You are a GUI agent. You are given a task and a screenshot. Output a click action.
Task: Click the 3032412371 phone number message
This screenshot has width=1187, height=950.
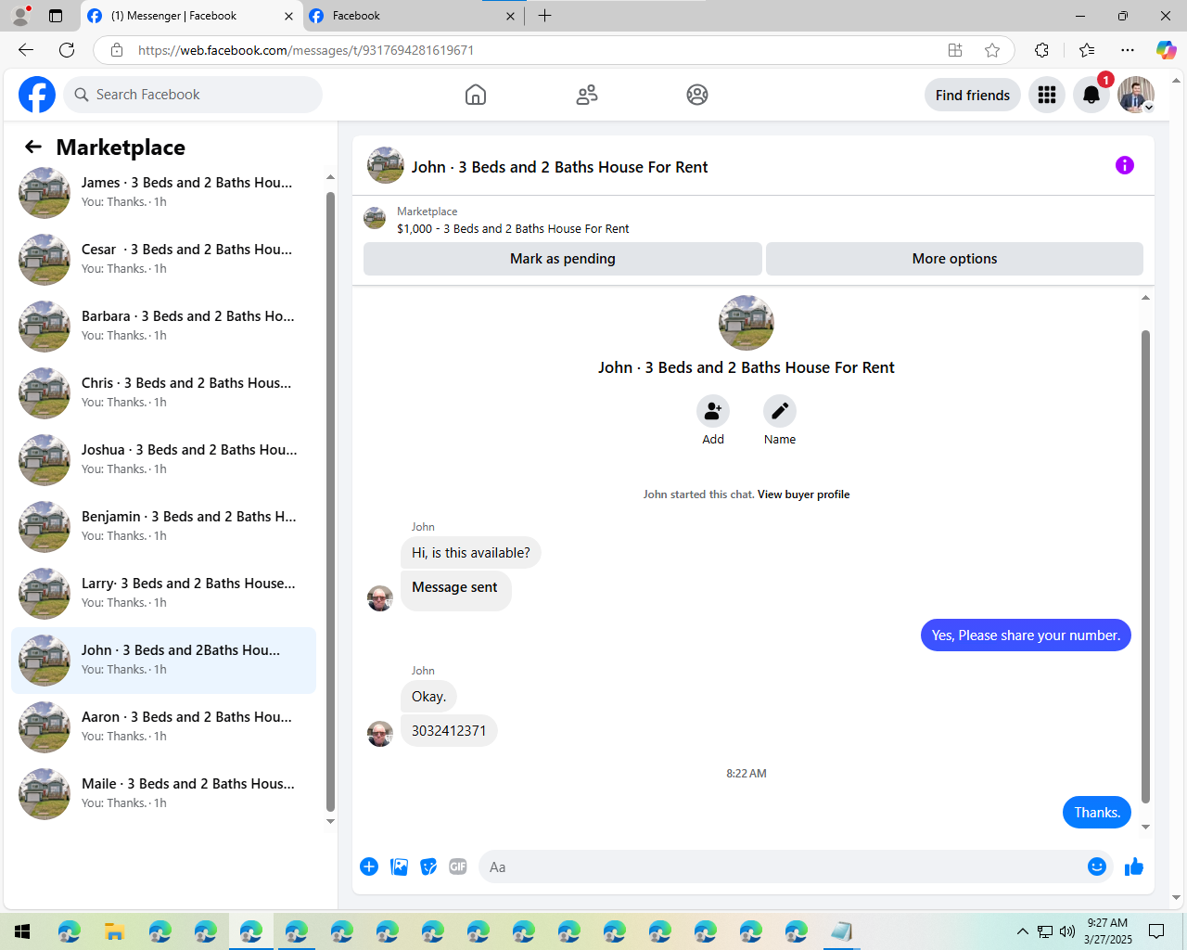click(449, 731)
